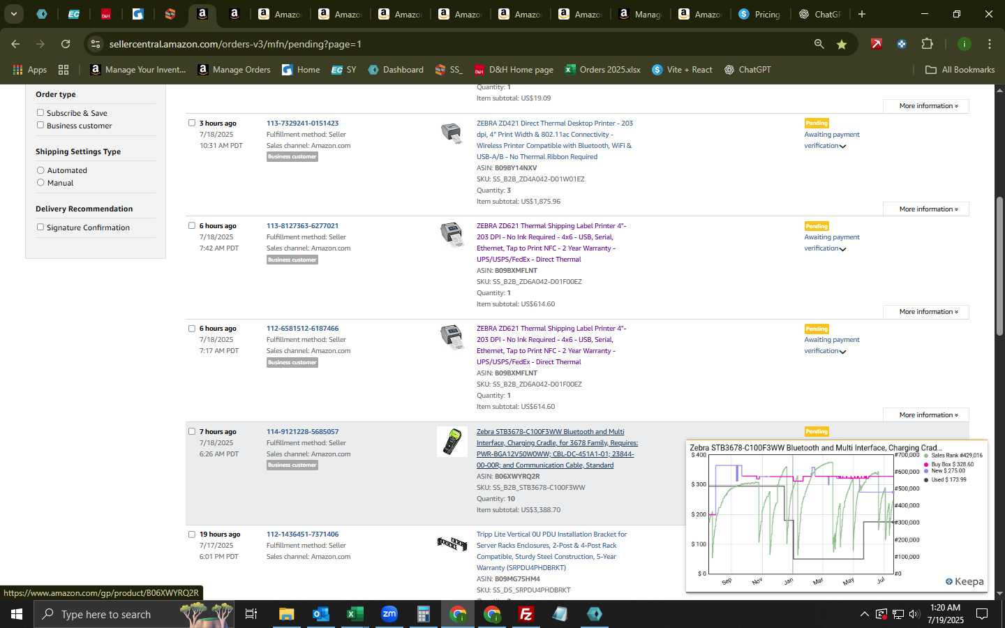1005x628 pixels.
Task: Open Task View on the taskbar
Action: coord(251,614)
